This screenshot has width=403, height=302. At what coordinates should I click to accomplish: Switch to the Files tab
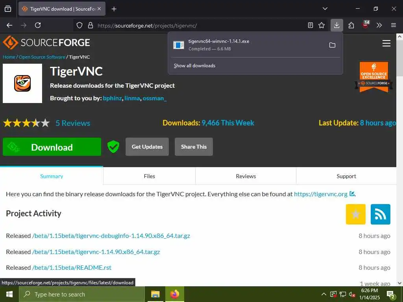pos(149,176)
